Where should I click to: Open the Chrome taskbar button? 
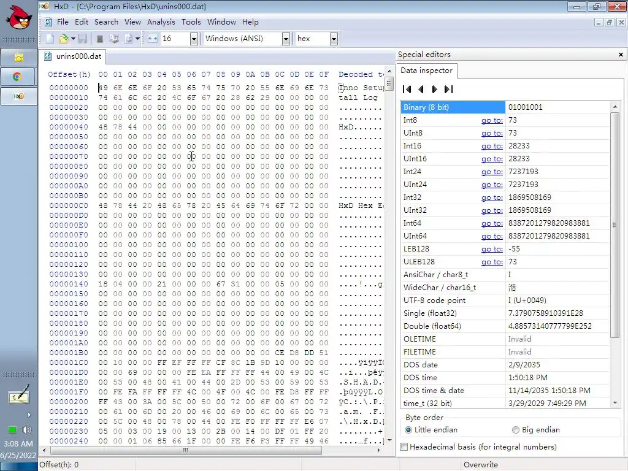[x=19, y=77]
